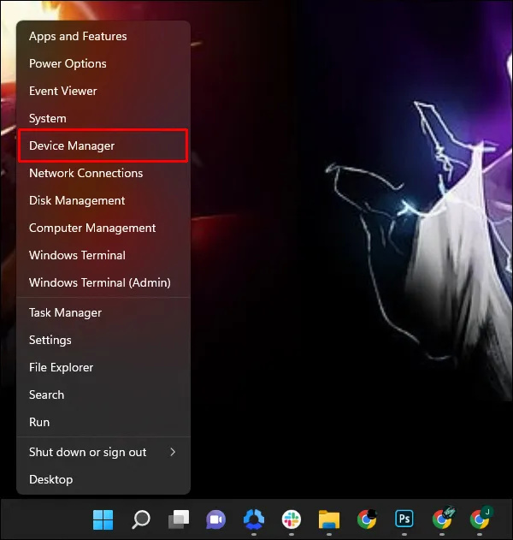Open the Run dialog entry
This screenshot has width=513, height=540.
click(103, 422)
